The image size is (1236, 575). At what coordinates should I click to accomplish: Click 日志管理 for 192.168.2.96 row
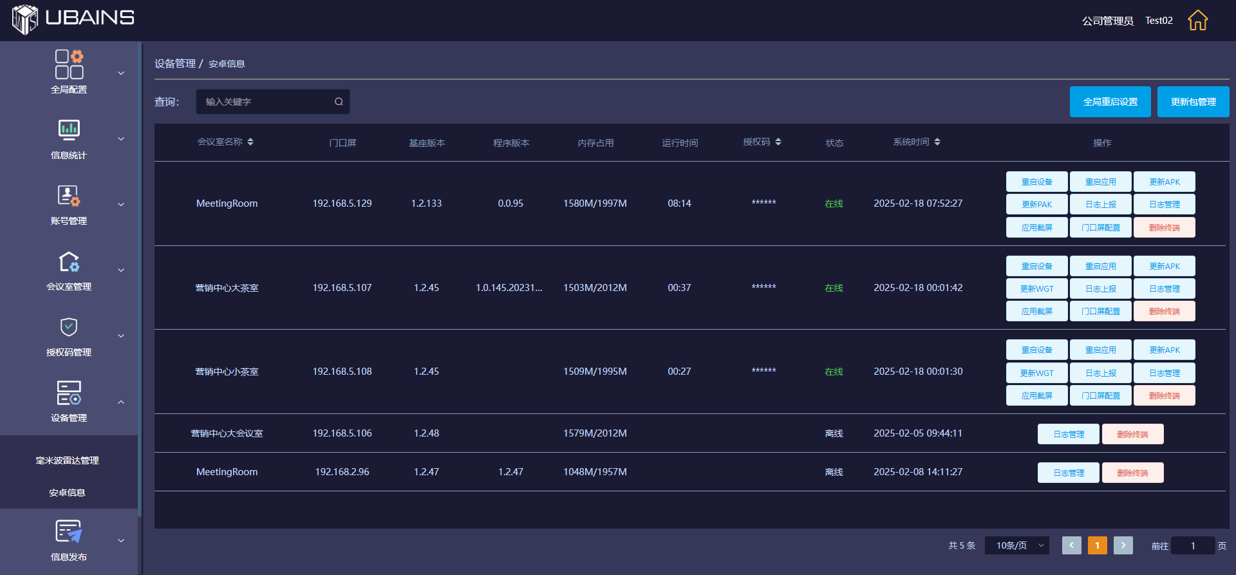(x=1069, y=473)
